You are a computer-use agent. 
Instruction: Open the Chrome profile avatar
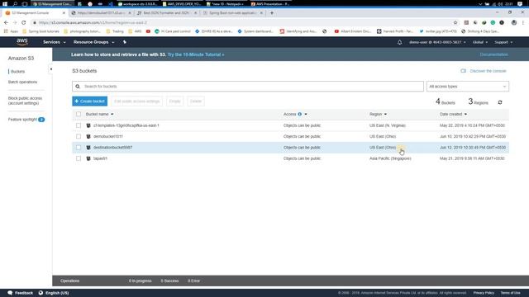point(514,22)
